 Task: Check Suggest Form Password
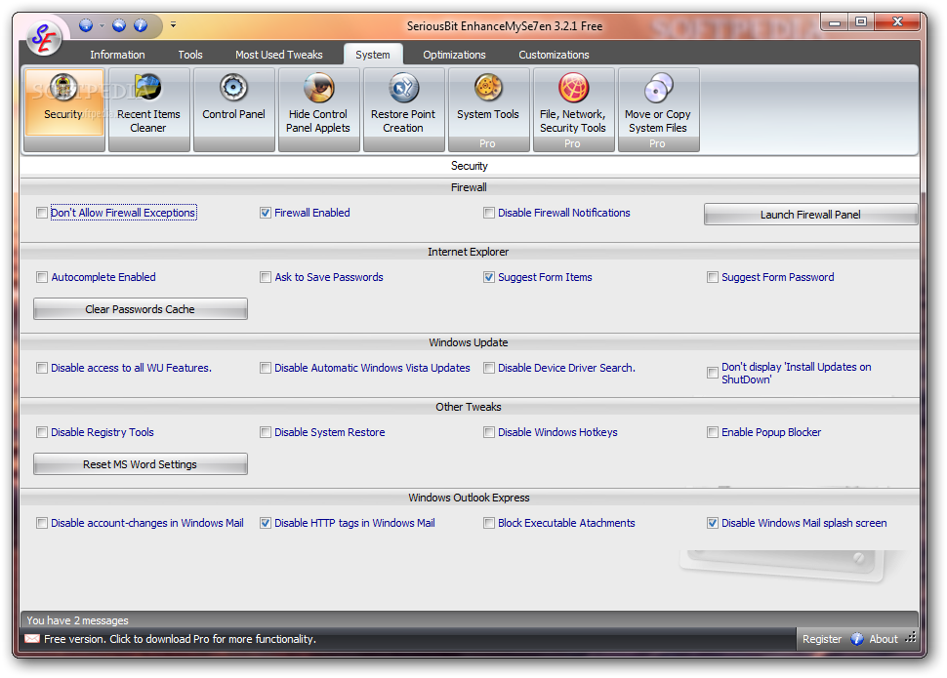(713, 277)
